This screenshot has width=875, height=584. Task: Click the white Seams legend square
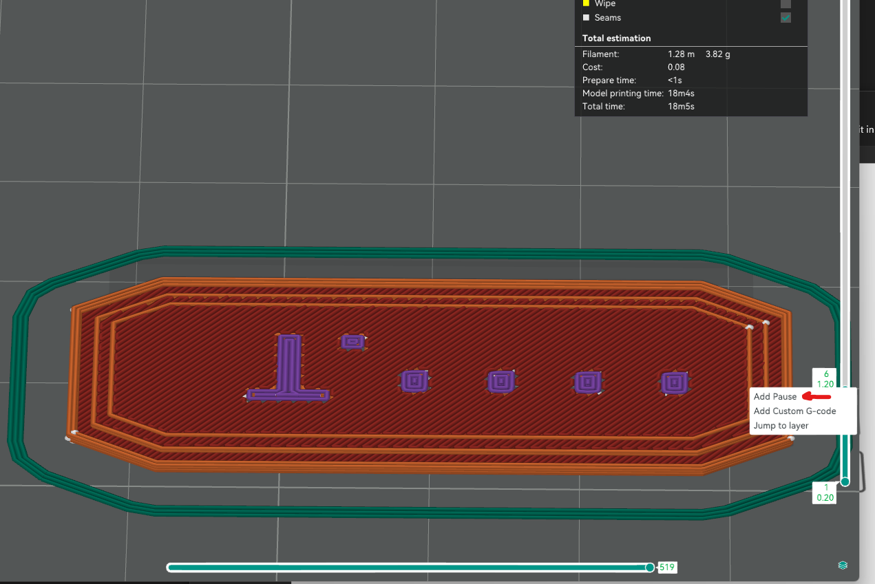[x=586, y=18]
